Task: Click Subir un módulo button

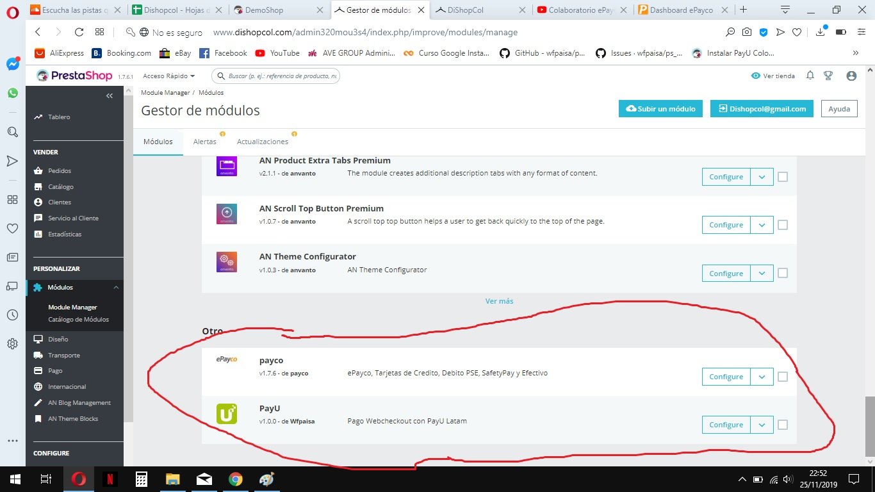Action: (x=661, y=109)
